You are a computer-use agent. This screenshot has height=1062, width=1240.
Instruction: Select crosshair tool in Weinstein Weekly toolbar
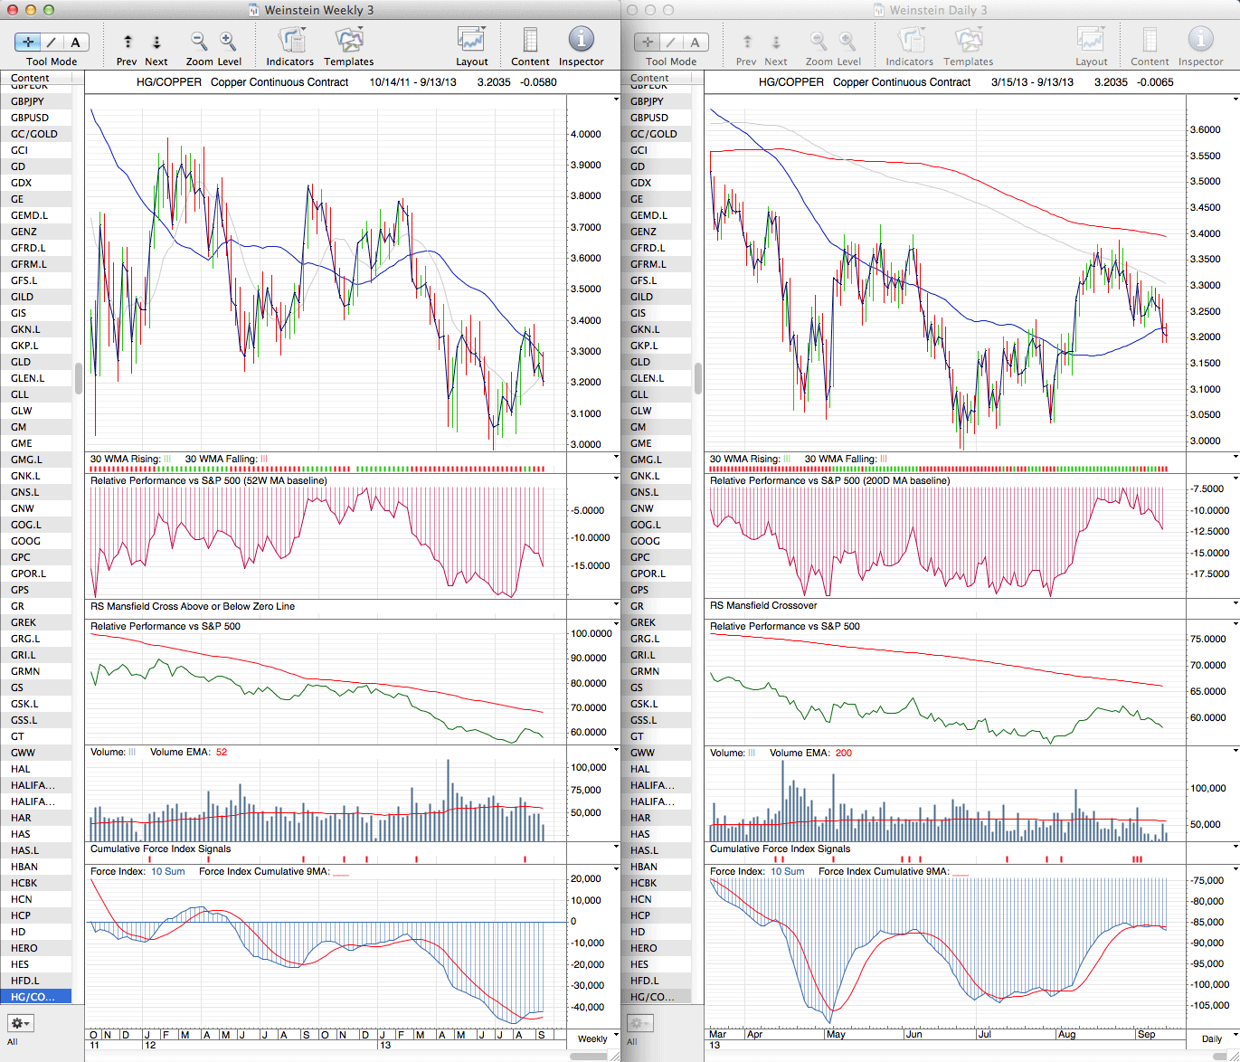[x=28, y=42]
